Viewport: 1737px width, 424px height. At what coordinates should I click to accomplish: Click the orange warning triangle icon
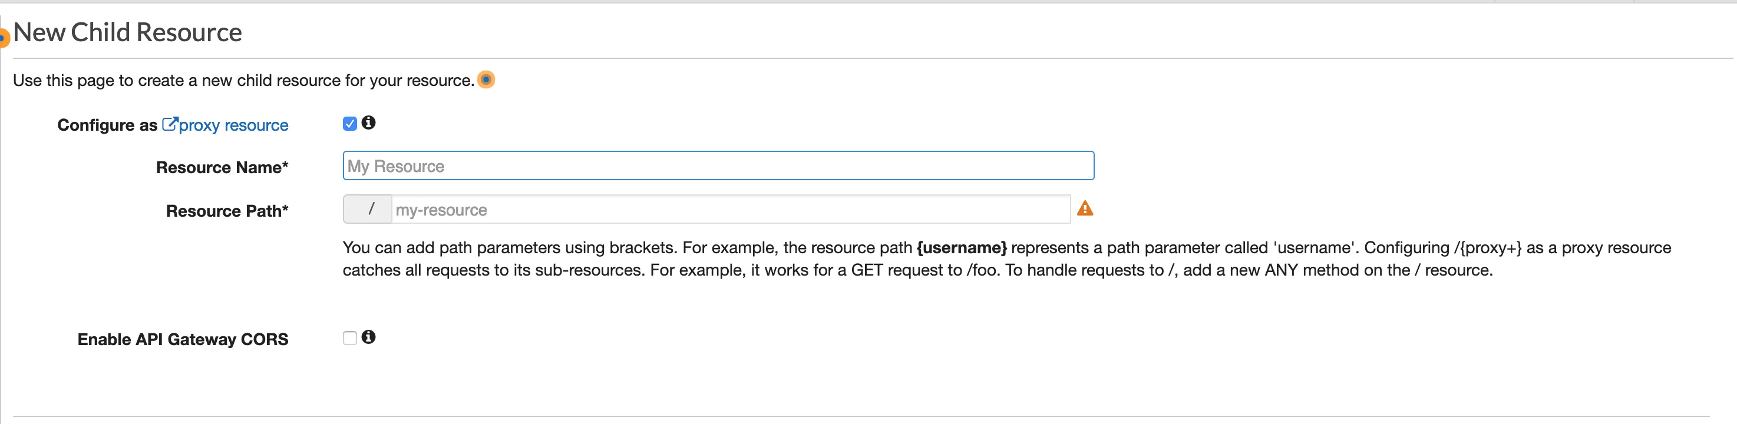pyautogui.click(x=1084, y=209)
